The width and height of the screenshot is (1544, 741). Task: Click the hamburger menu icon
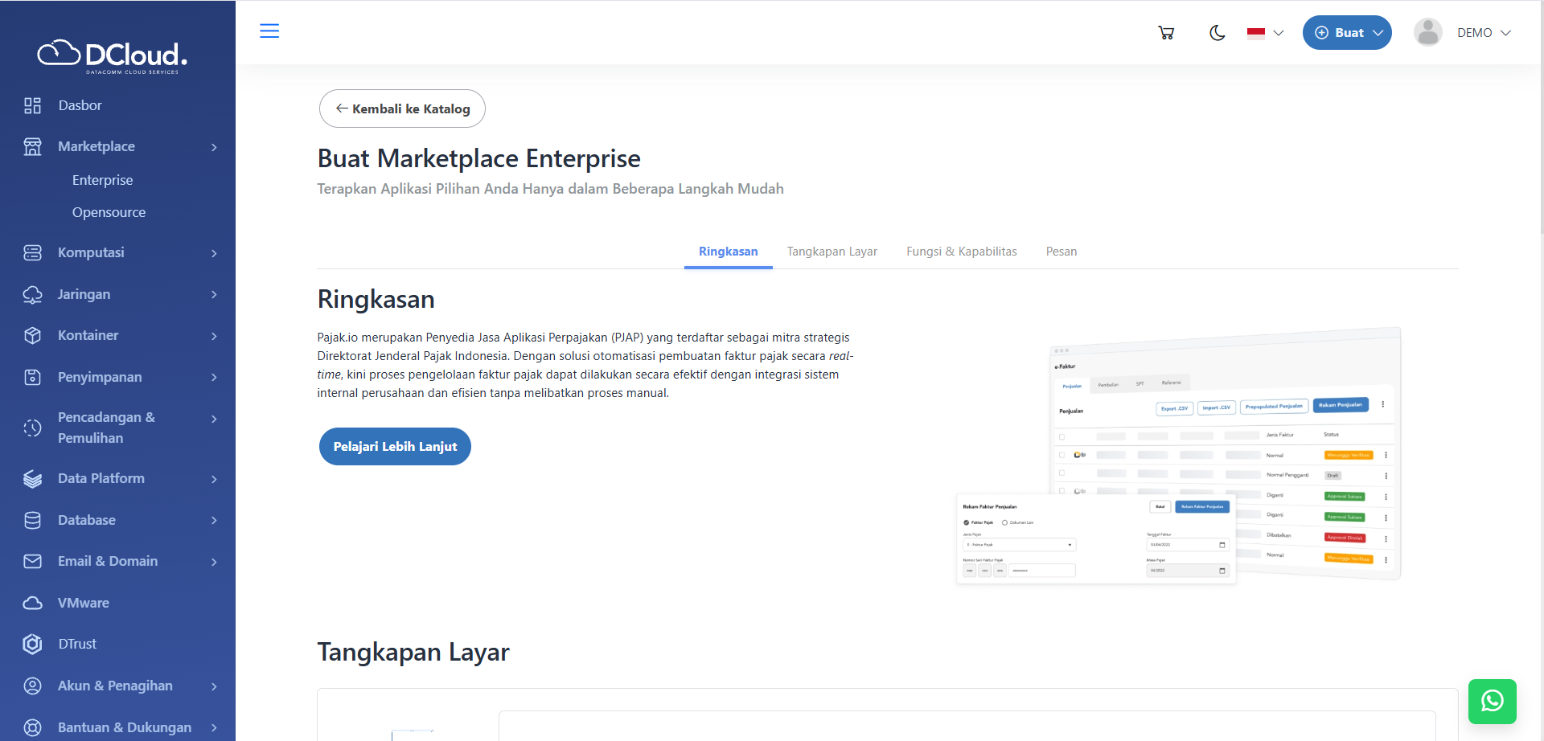269,31
